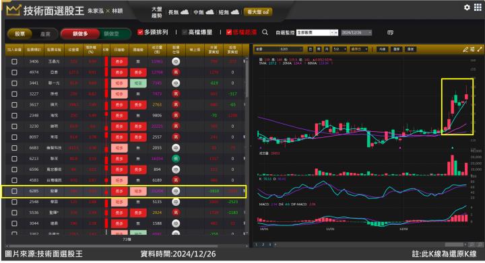
Task: Toggle the 多頭排列 checkbox
Action: point(140,32)
